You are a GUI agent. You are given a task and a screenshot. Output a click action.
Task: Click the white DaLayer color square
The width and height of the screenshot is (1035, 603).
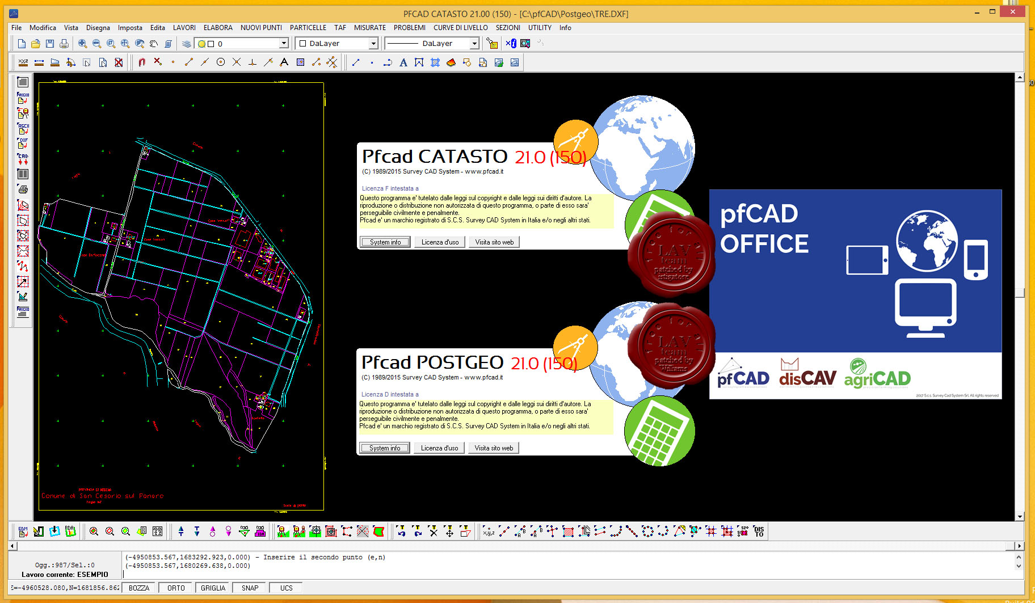(x=303, y=44)
